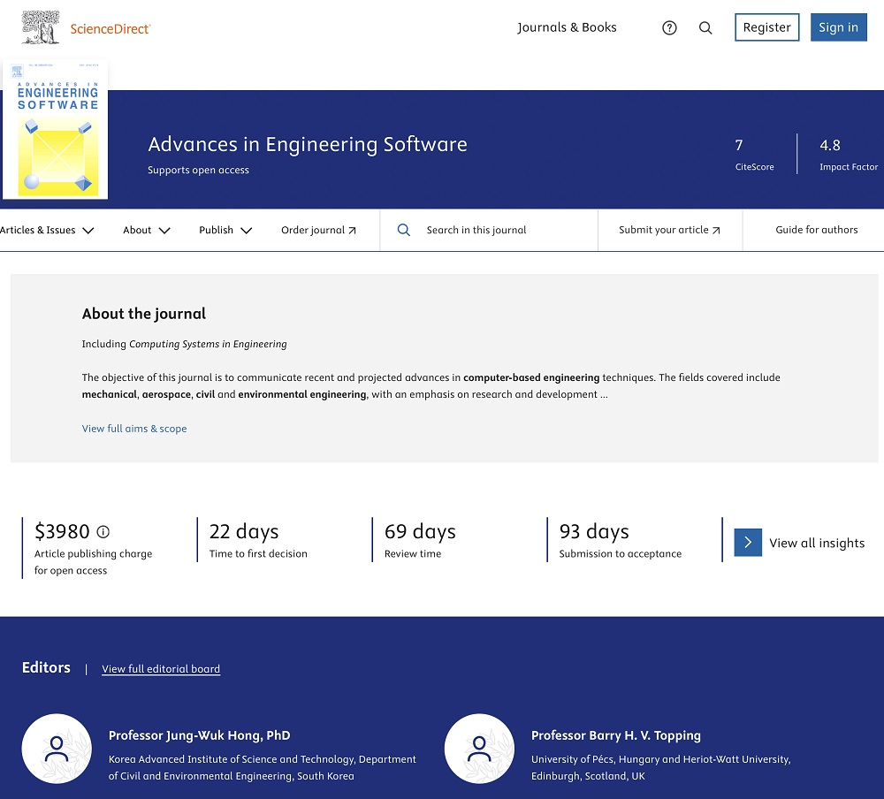Expand the Publish dropdown menu
This screenshot has height=799, width=884.
pyautogui.click(x=225, y=230)
